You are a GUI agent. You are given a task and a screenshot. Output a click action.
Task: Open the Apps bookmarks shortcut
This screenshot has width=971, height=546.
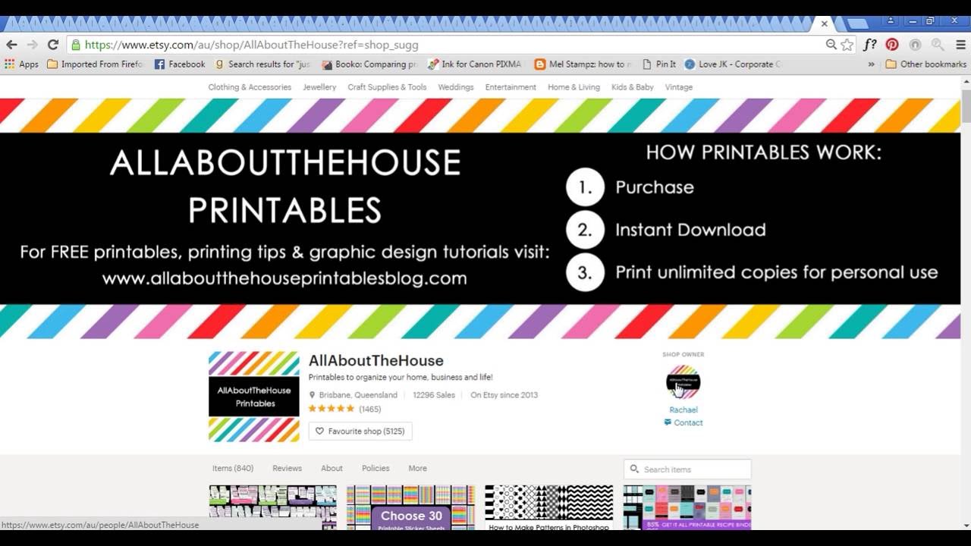coord(21,64)
